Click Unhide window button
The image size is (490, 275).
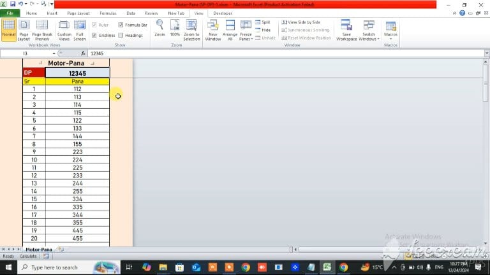point(265,38)
